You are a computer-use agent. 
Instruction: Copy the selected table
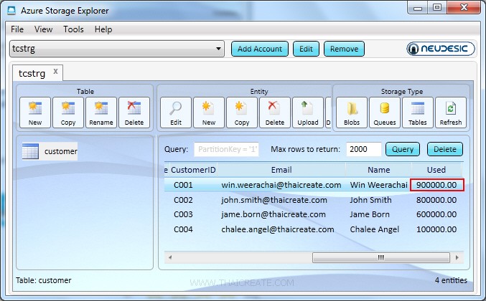pyautogui.click(x=68, y=113)
